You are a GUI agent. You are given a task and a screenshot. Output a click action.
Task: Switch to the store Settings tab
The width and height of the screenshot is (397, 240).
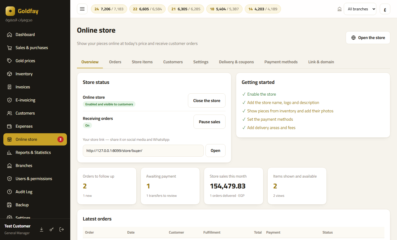point(201,62)
